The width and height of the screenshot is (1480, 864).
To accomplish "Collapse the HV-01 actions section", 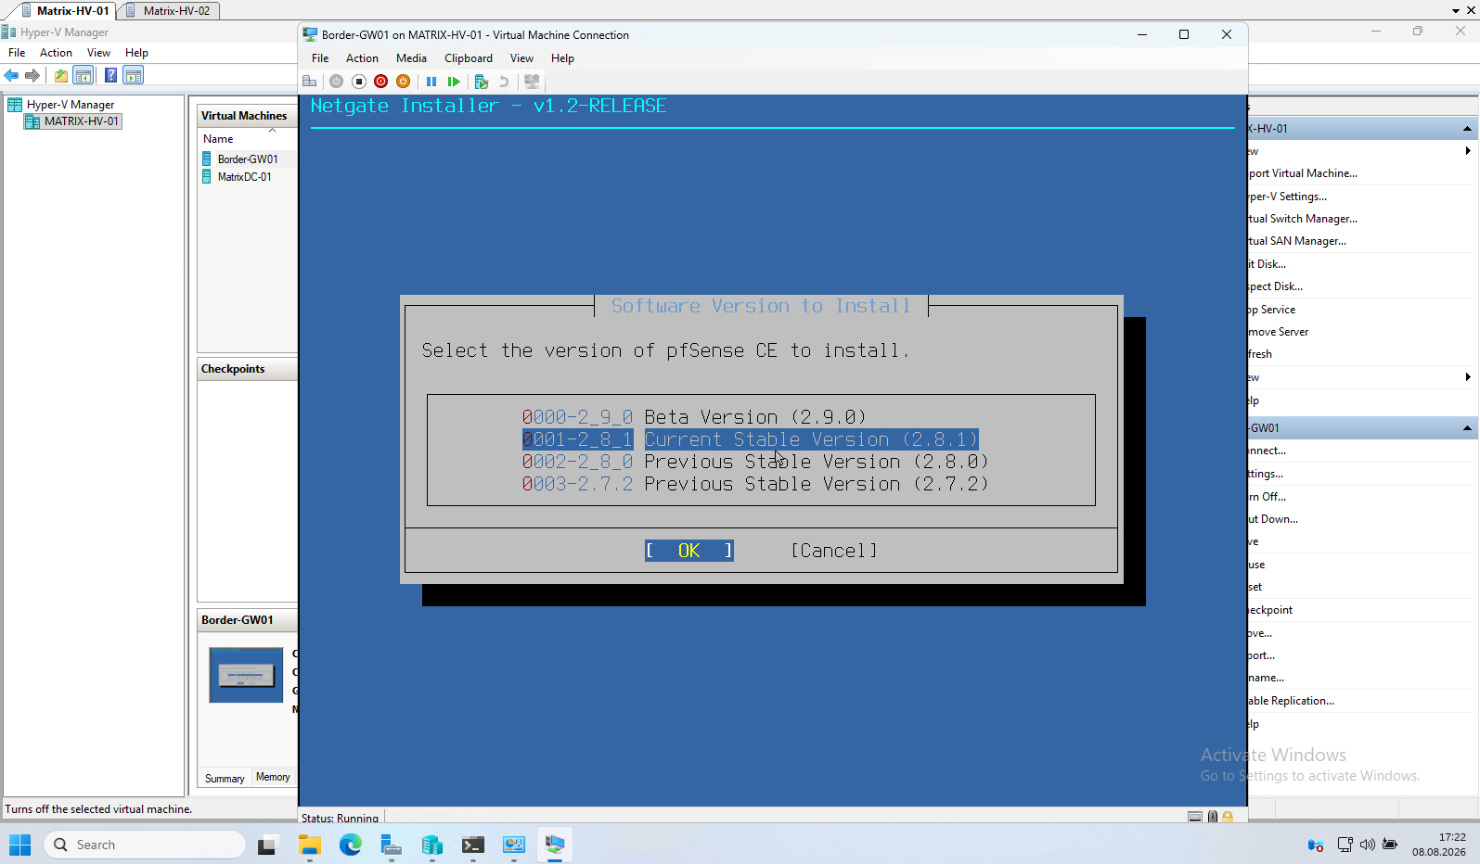I will coord(1467,129).
